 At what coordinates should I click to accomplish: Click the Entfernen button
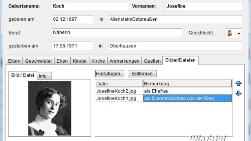click(x=142, y=74)
